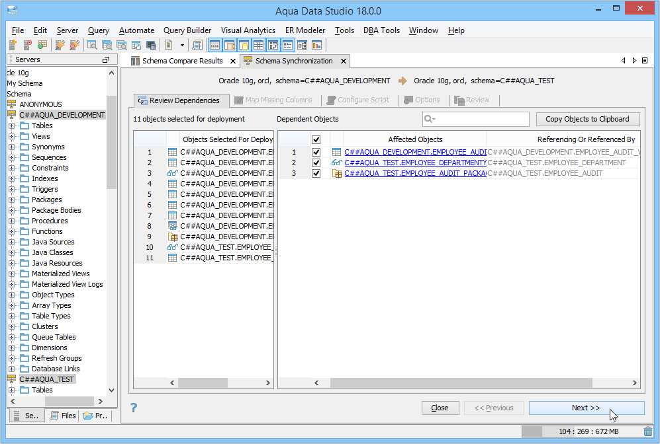
Task: Expand the Views folder node
Action: pos(11,136)
